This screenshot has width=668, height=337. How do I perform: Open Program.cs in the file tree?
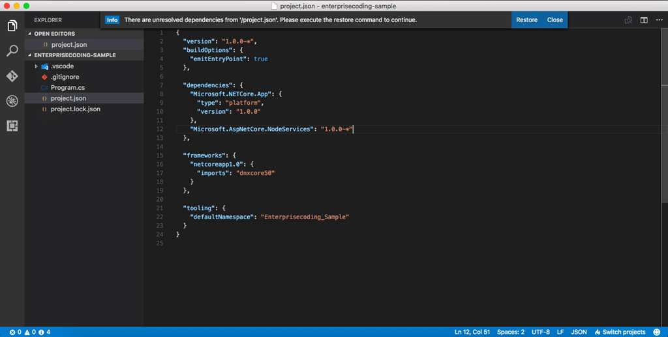pyautogui.click(x=84, y=88)
